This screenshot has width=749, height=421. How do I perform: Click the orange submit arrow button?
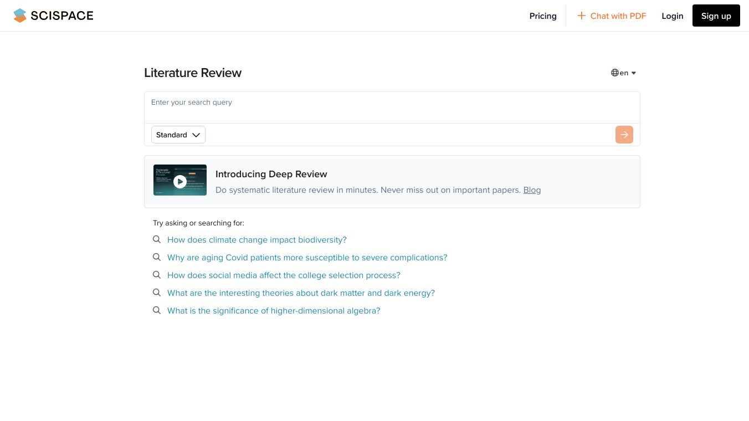click(624, 135)
